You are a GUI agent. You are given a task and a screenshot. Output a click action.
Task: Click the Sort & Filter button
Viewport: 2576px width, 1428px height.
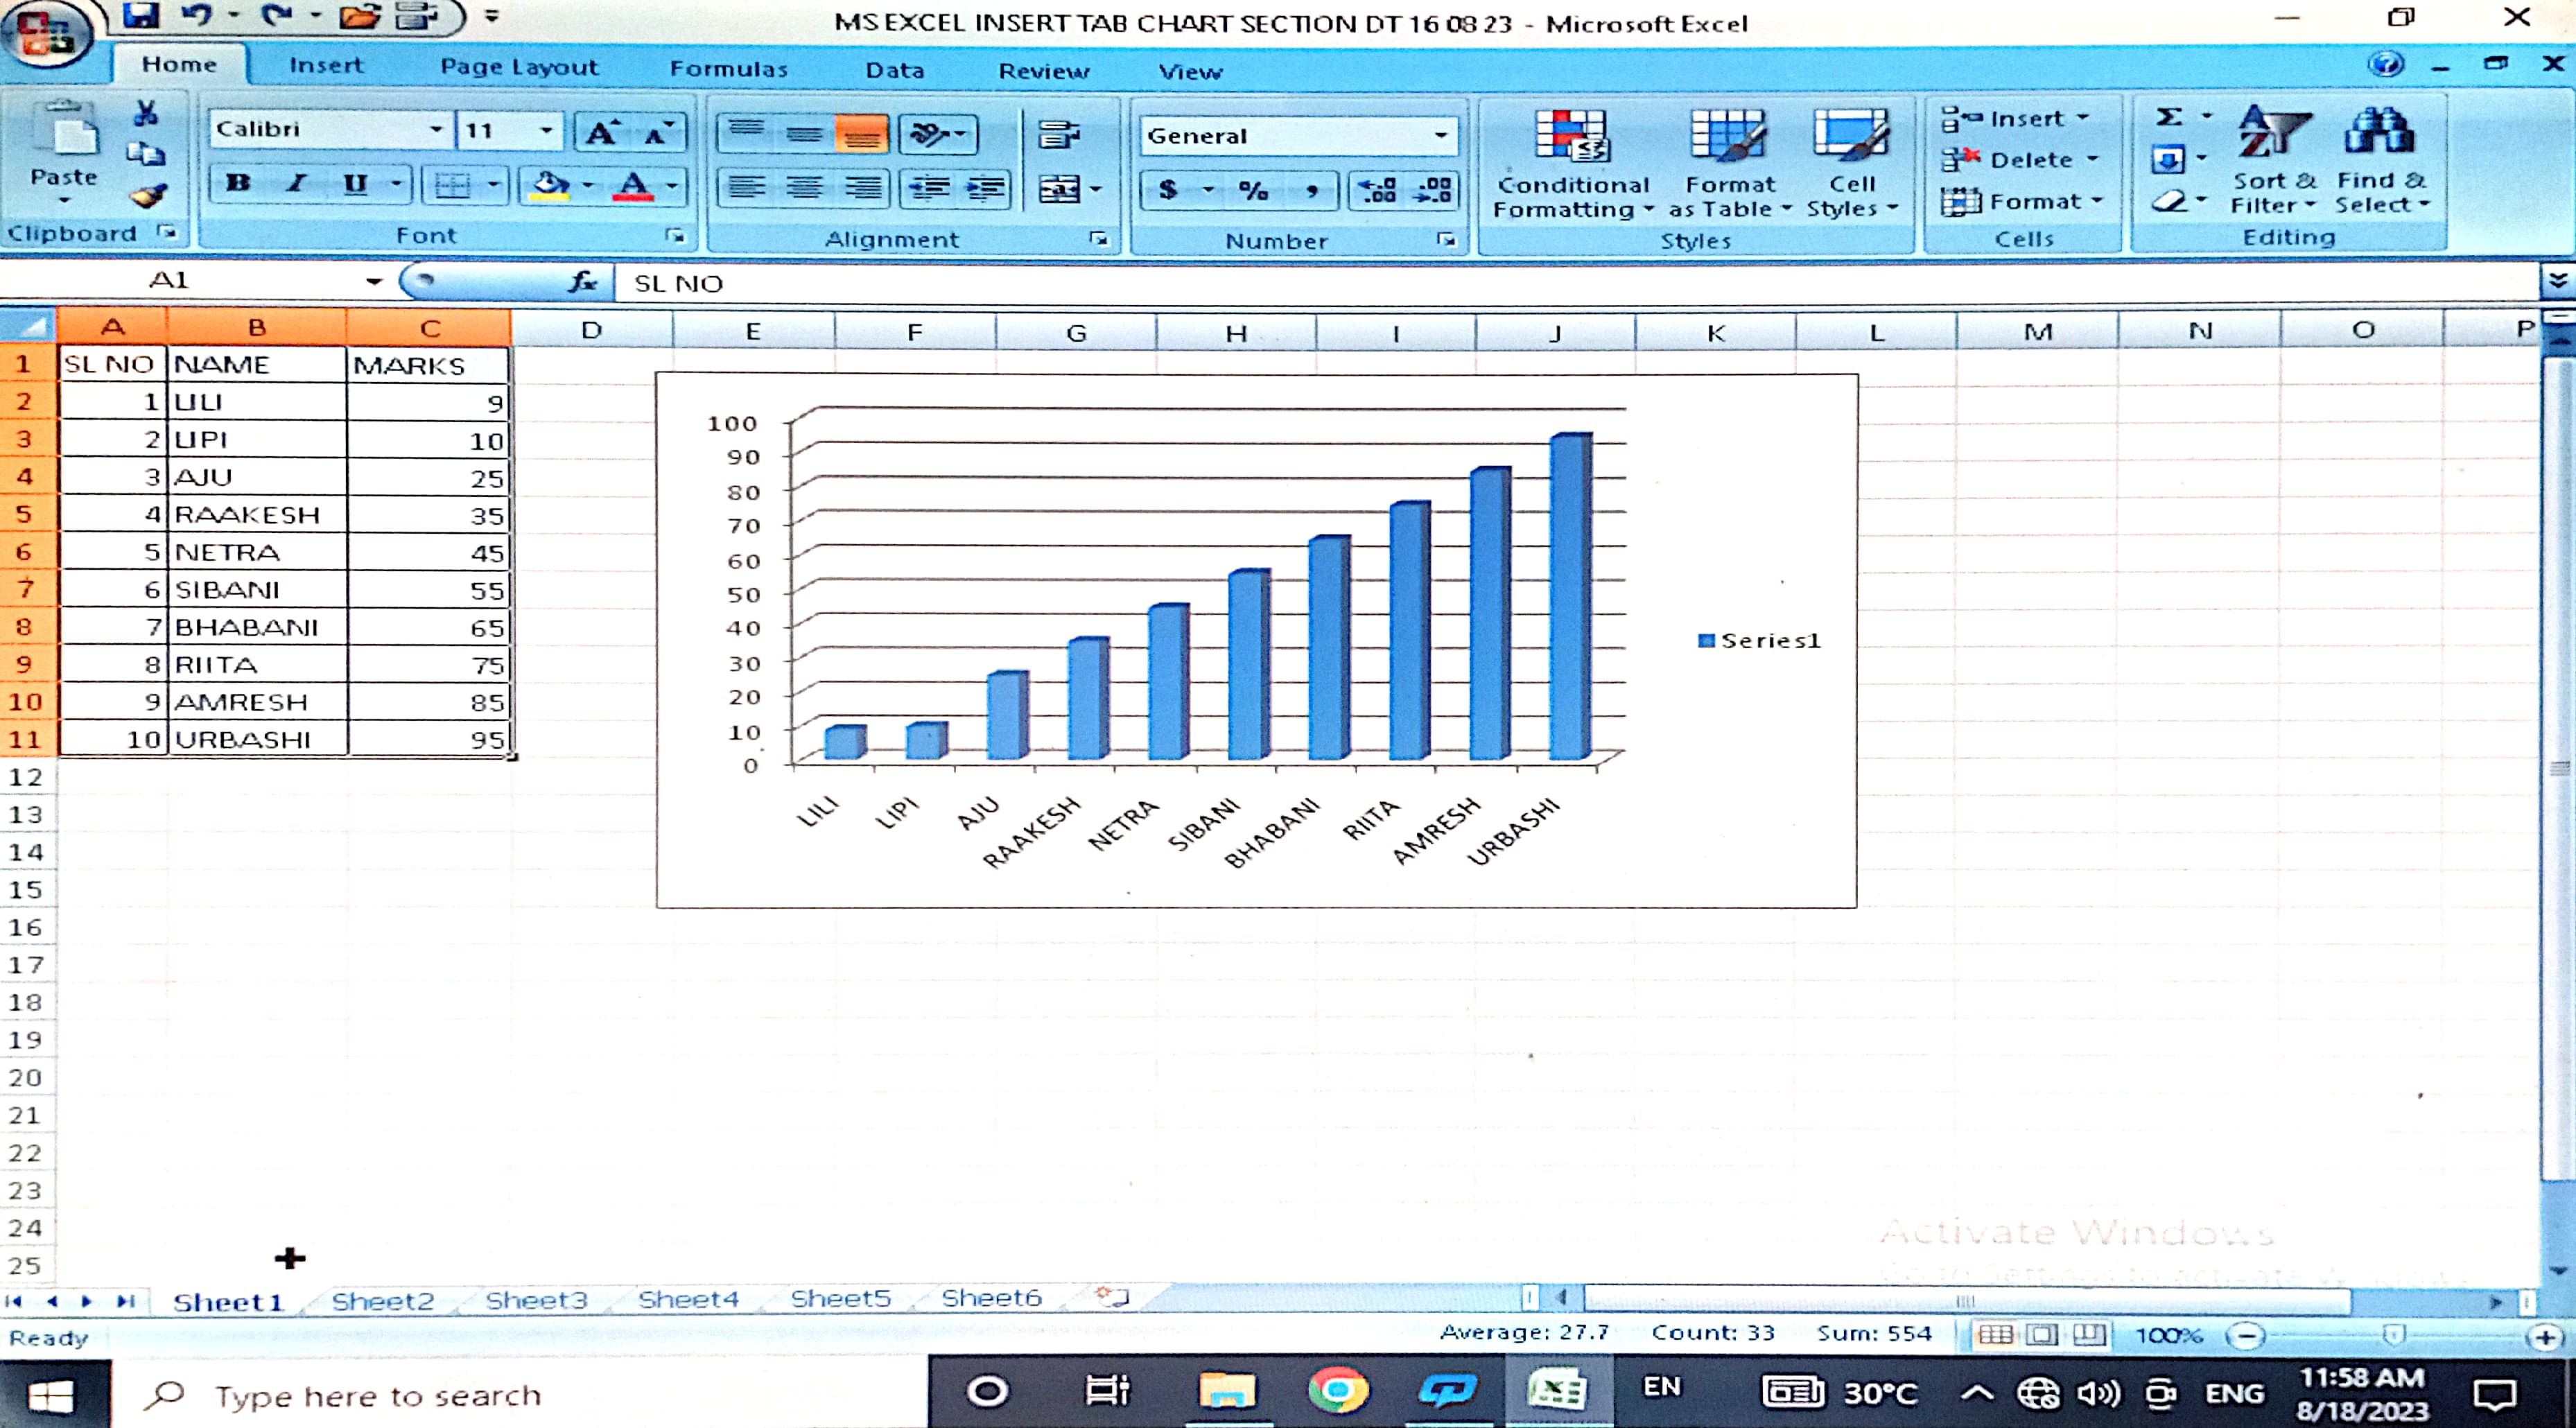[2273, 160]
